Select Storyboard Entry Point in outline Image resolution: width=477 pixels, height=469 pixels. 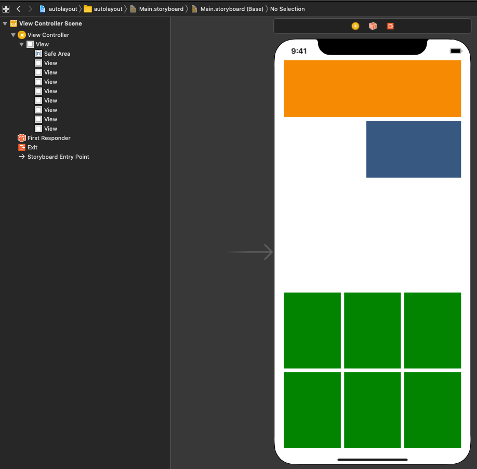(58, 157)
